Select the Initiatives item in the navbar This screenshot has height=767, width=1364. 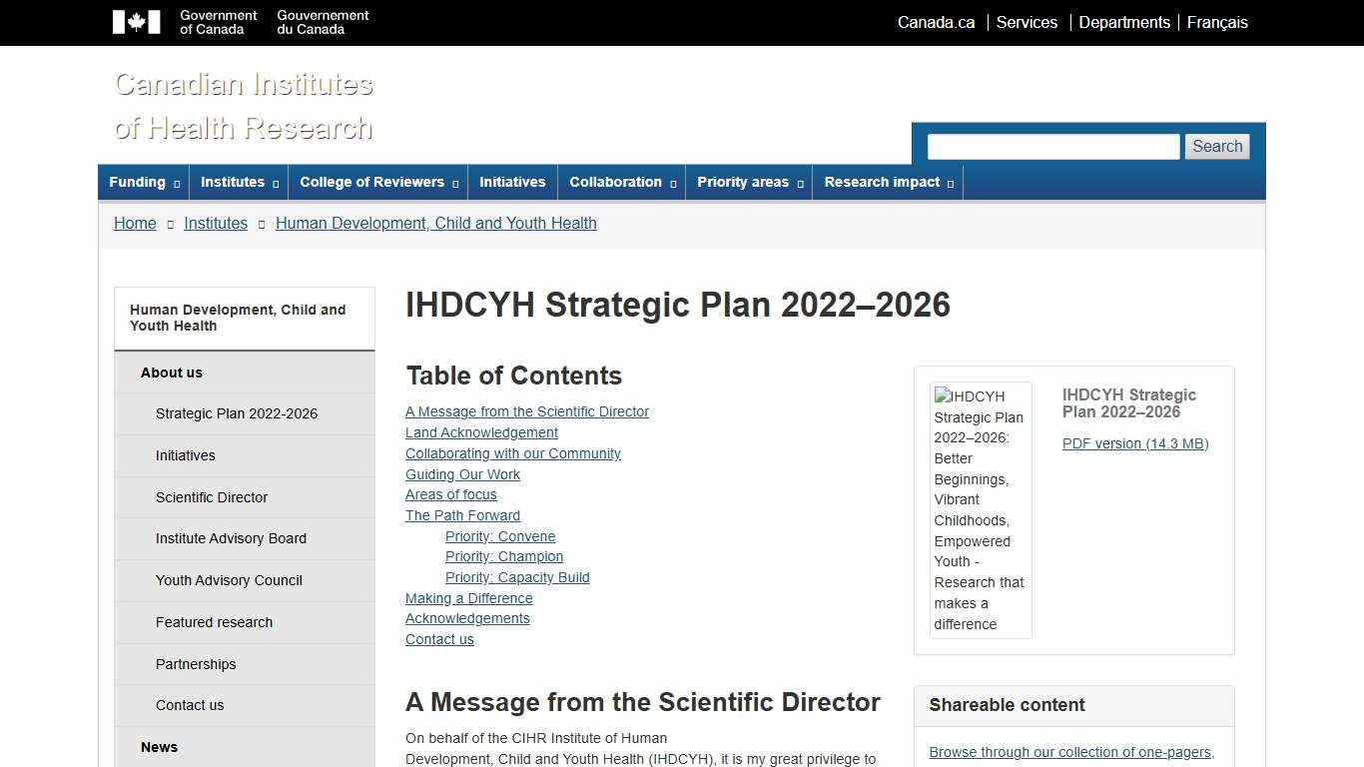512,182
